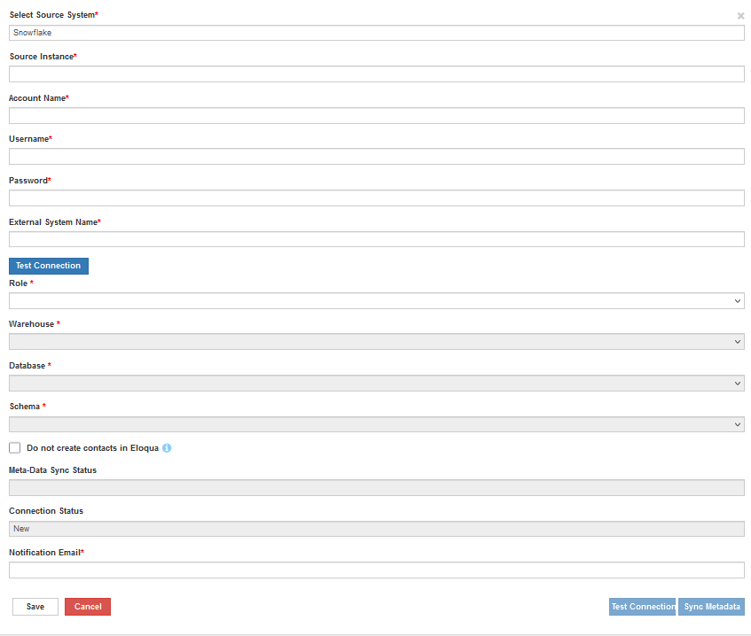Open the Database dropdown

coord(376,384)
